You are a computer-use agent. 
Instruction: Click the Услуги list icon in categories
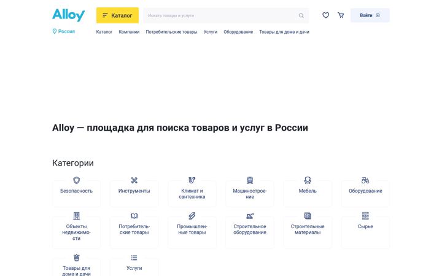(134, 258)
